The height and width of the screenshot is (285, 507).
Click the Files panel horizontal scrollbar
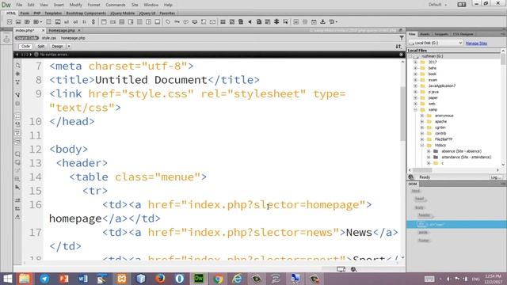coord(422,170)
